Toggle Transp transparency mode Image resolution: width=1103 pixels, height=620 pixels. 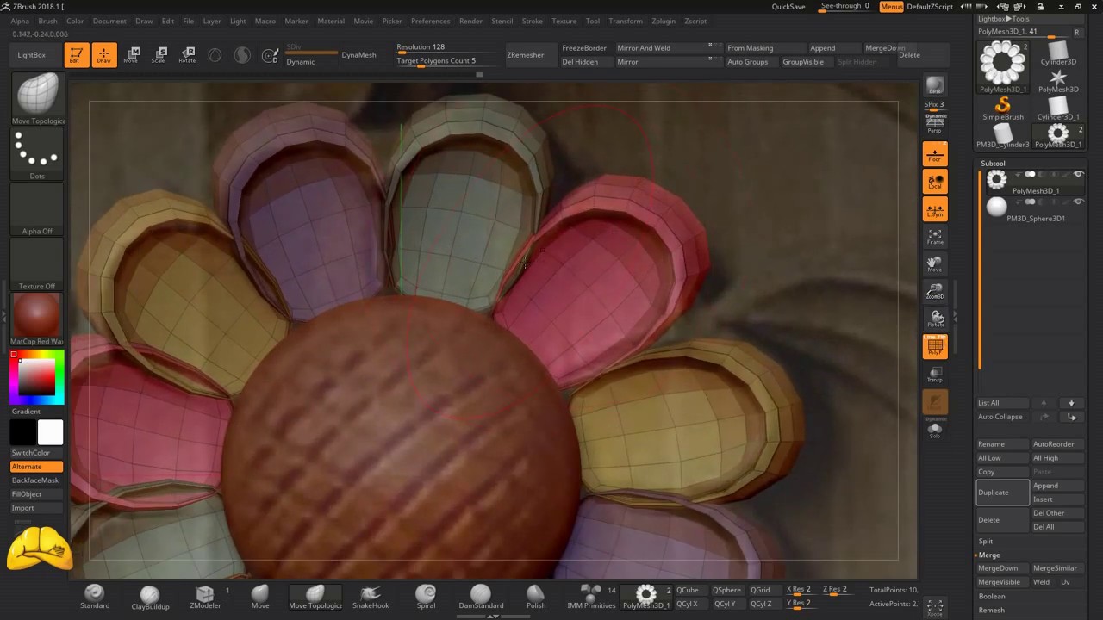coord(935,375)
